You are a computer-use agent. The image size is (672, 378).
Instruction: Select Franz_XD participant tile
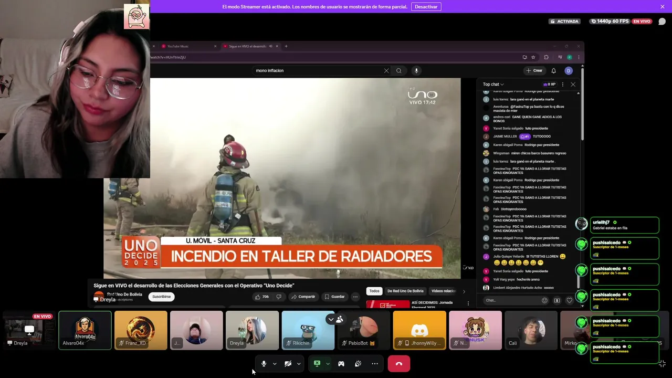[x=141, y=330]
